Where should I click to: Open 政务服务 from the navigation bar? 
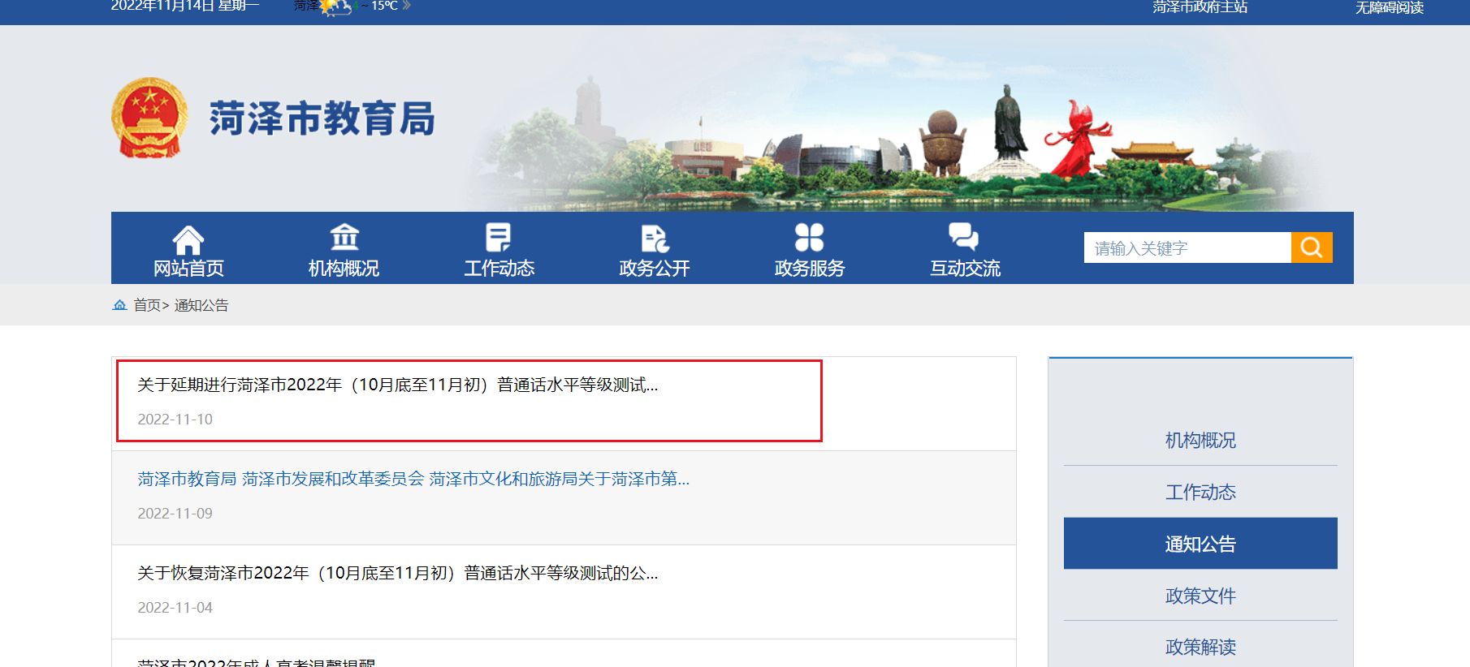tap(810, 269)
